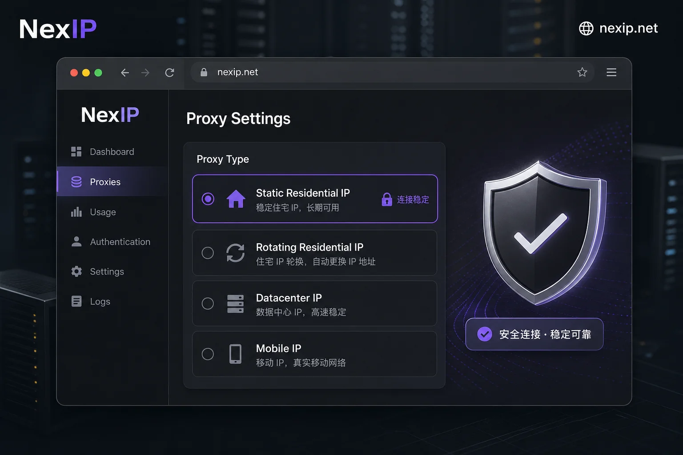Open the Logs sidebar menu item

click(112, 301)
